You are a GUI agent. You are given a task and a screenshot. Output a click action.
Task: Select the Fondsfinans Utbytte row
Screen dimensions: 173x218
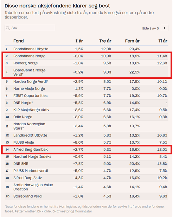(86, 49)
